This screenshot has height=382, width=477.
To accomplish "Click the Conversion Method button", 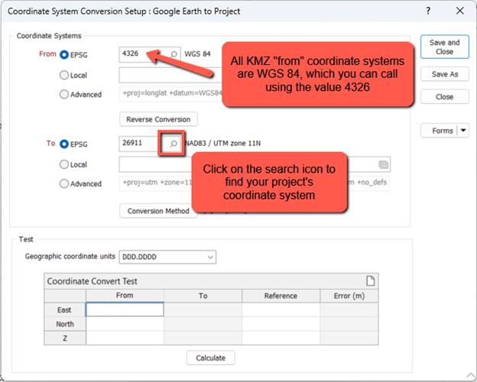I will pos(158,211).
